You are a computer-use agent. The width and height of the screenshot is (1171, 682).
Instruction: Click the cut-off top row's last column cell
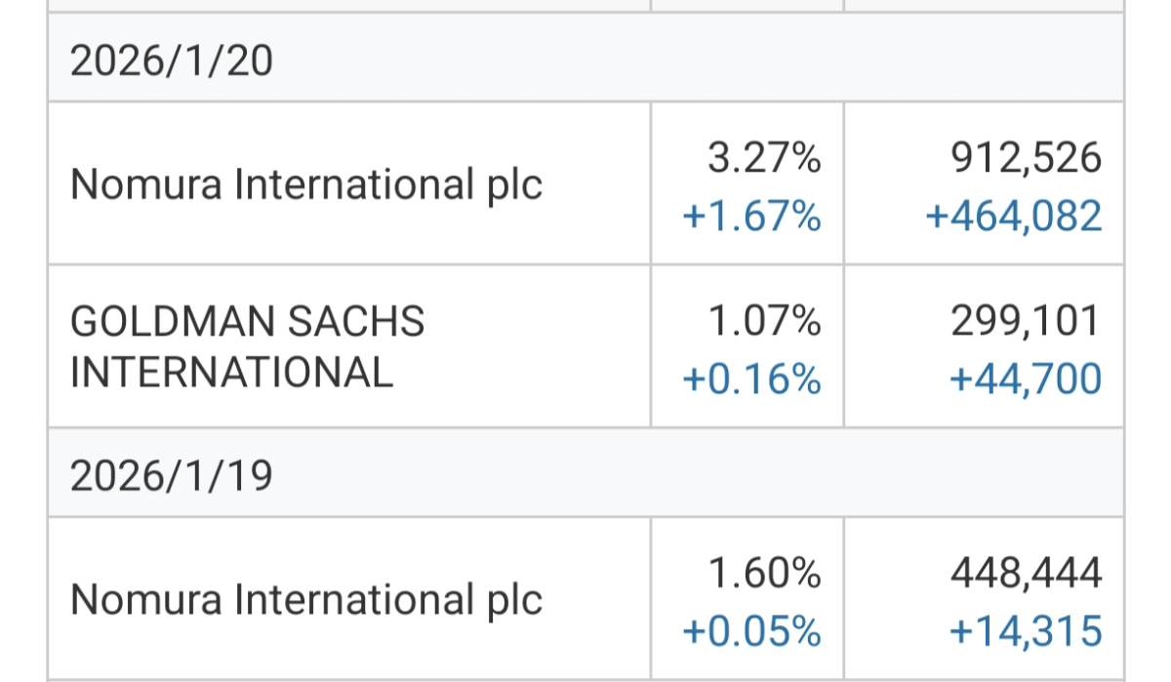[984, 6]
